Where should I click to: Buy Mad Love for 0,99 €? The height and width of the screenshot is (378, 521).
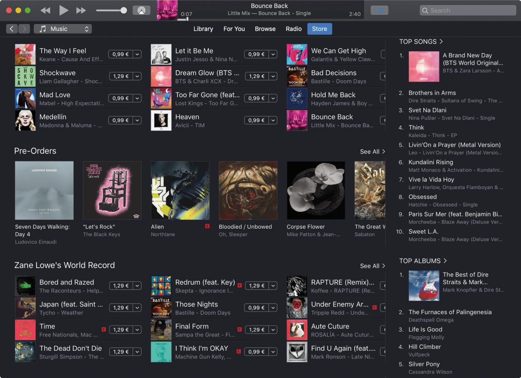121,98
